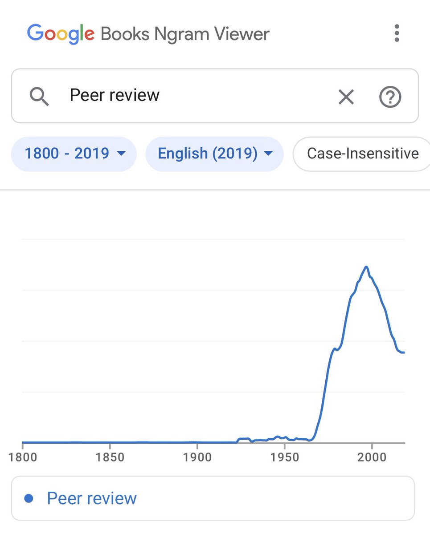Image resolution: width=430 pixels, height=534 pixels.
Task: Click the 1850 label on the x-axis
Action: (x=110, y=457)
